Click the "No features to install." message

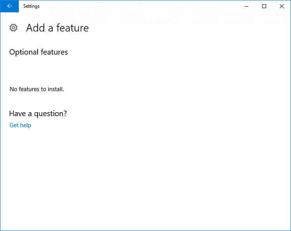(x=36, y=89)
